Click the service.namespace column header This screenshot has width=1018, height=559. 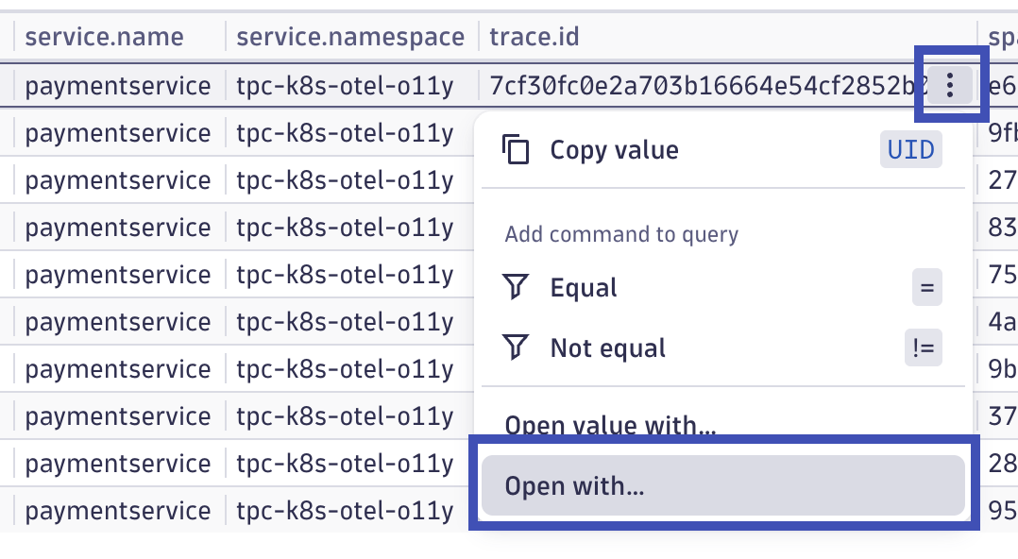point(349,37)
